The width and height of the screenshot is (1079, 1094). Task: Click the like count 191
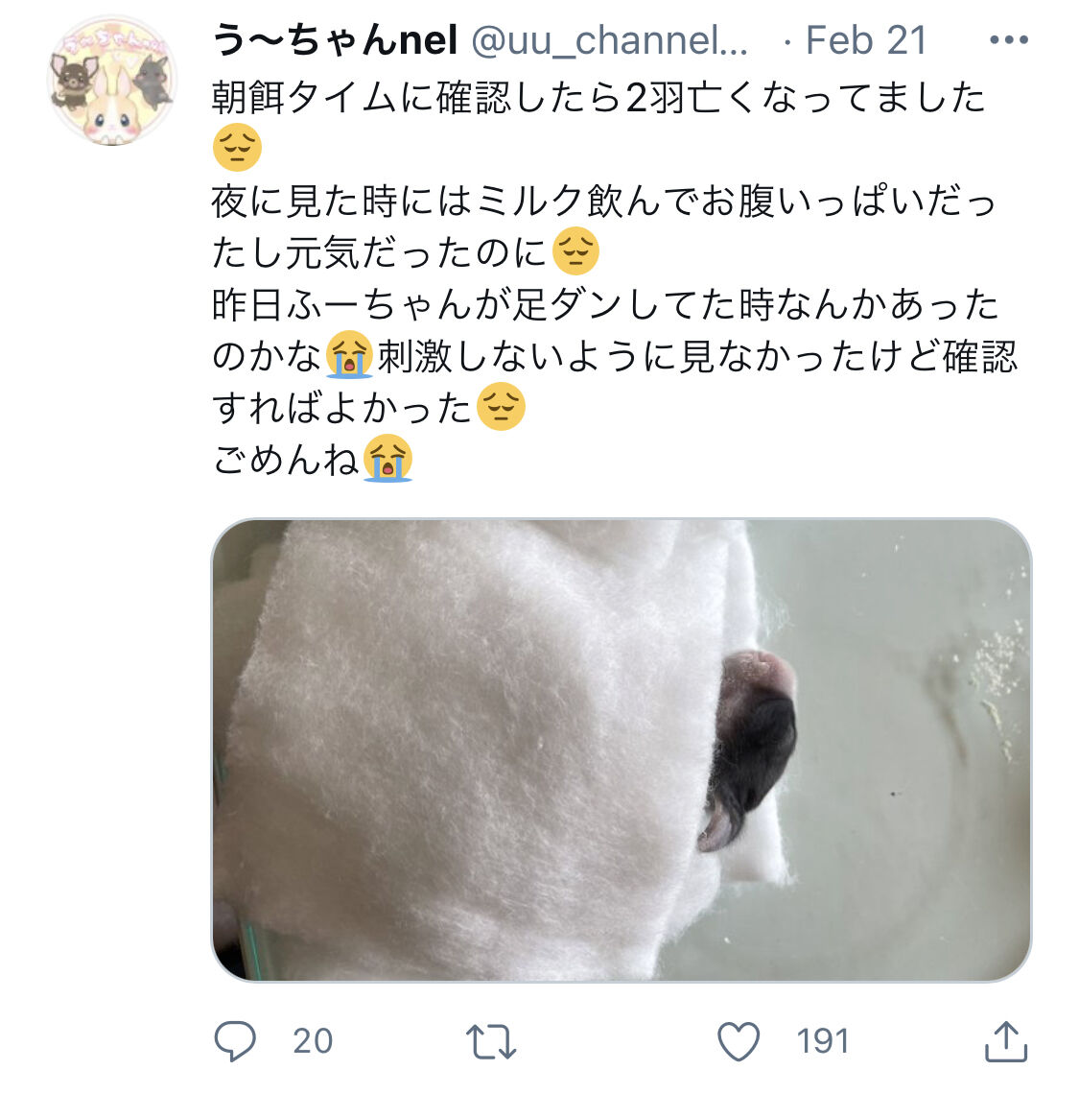tap(823, 1041)
